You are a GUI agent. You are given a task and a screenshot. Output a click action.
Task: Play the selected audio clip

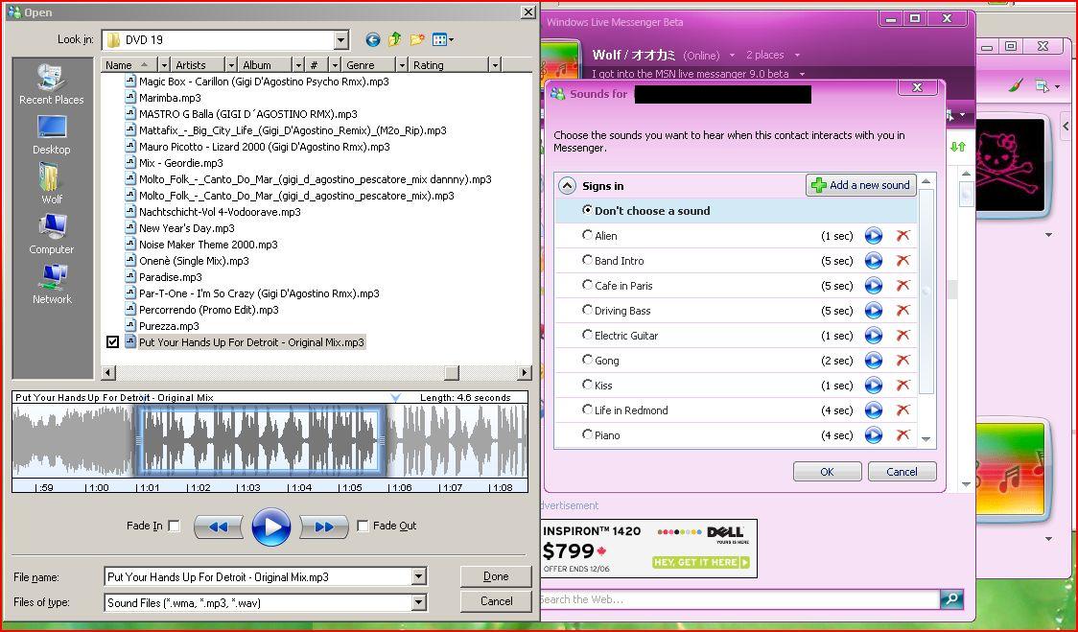click(x=270, y=527)
